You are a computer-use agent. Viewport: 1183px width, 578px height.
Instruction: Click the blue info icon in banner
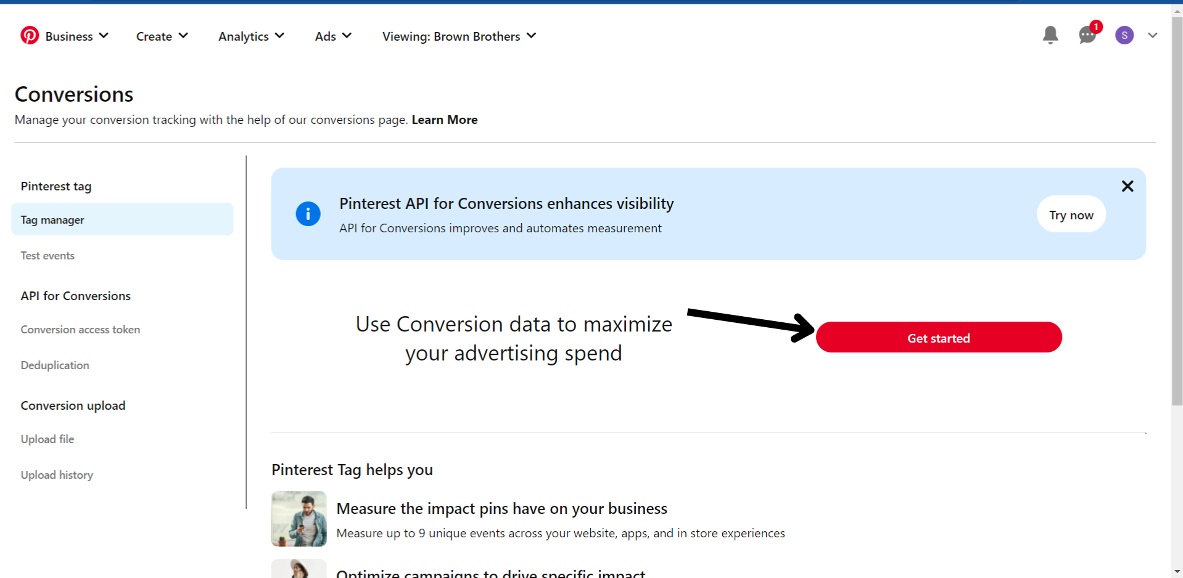(x=308, y=214)
